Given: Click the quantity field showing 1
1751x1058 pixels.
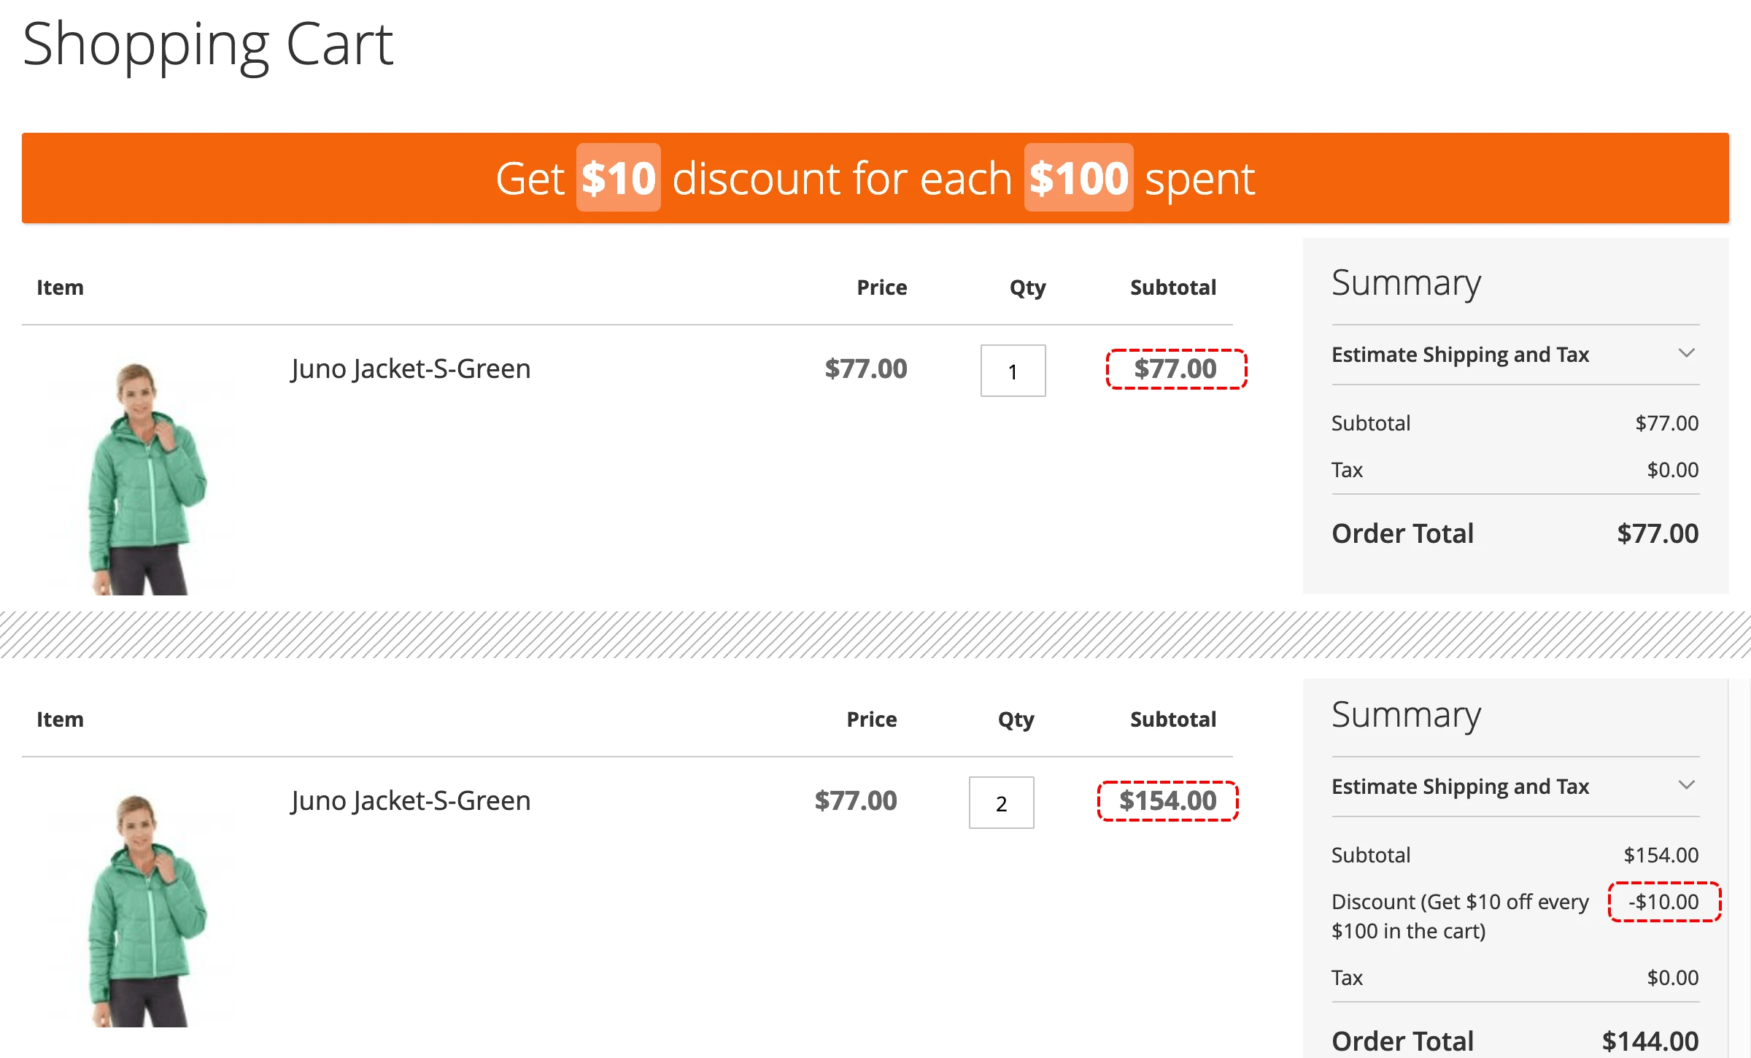Looking at the screenshot, I should click(x=1013, y=371).
